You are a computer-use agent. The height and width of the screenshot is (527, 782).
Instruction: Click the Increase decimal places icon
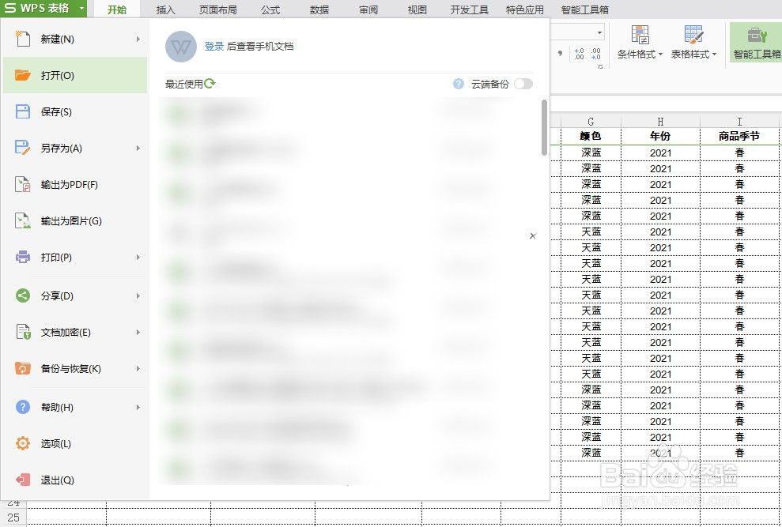coord(579,54)
